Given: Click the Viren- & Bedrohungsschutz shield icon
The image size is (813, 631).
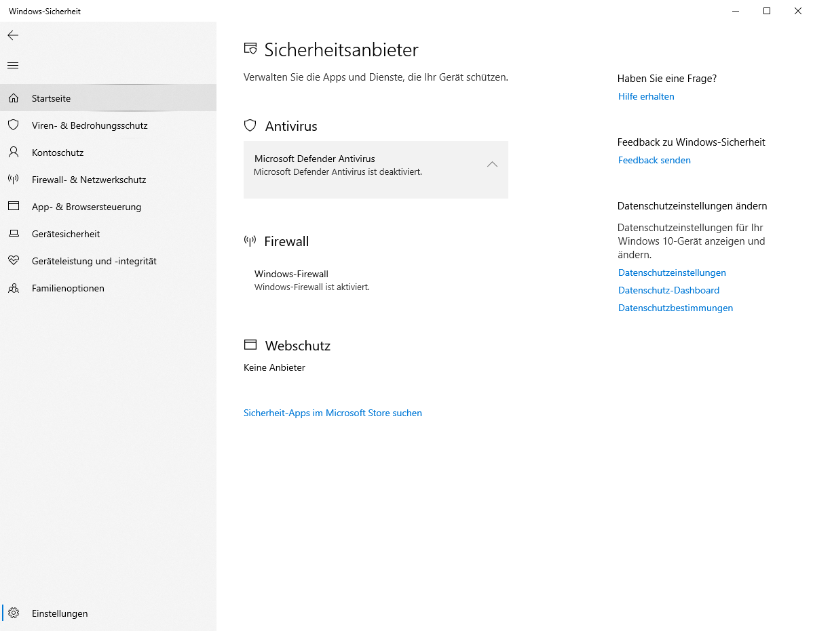Looking at the screenshot, I should [x=14, y=125].
